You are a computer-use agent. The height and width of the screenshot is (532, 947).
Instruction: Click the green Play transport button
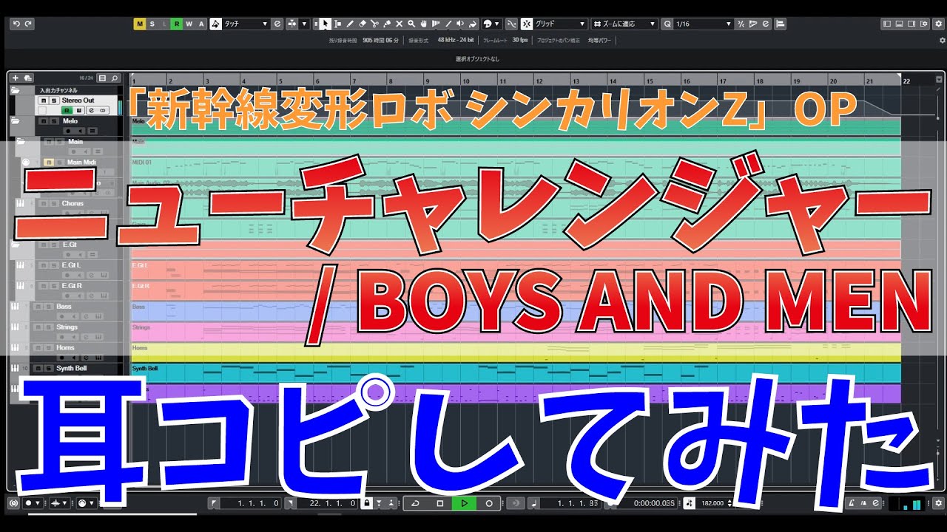pyautogui.click(x=464, y=503)
